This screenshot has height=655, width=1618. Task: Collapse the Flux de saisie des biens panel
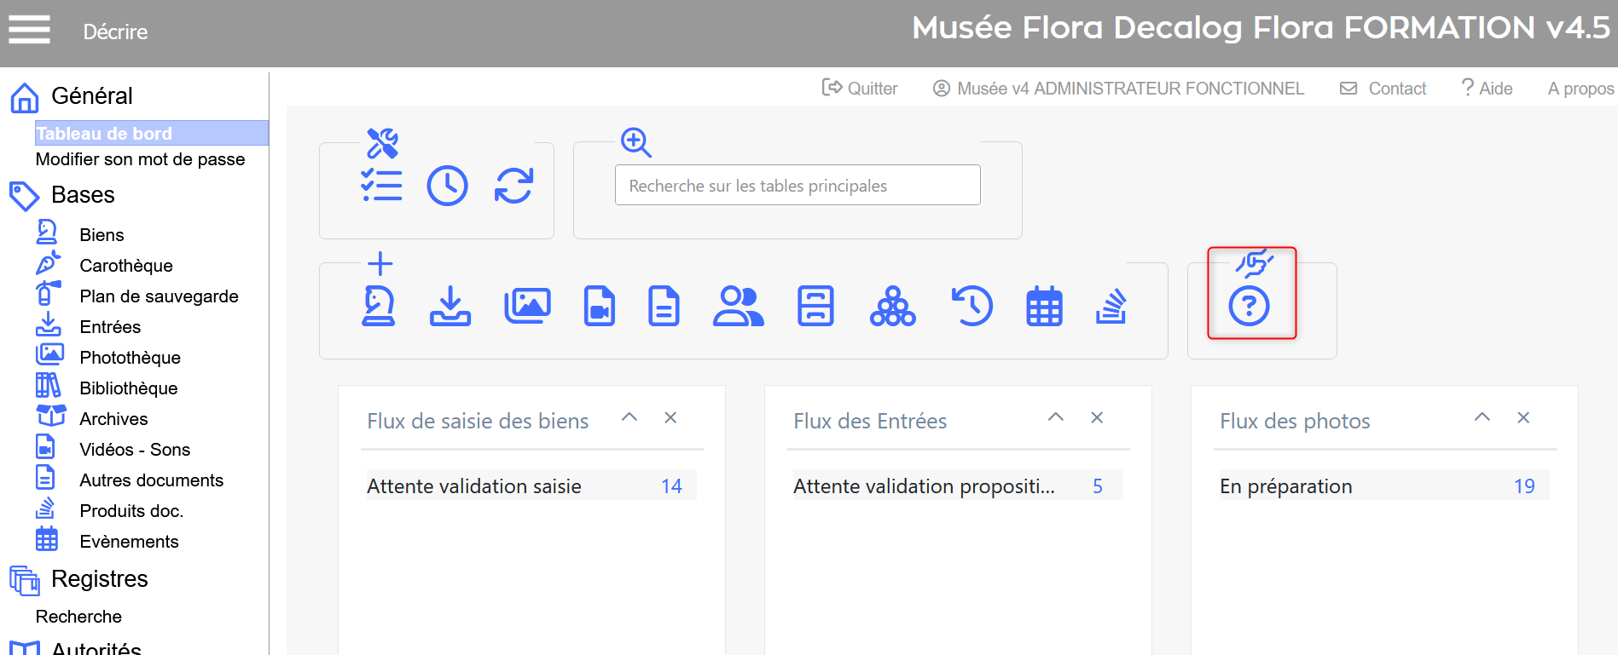[x=629, y=417]
